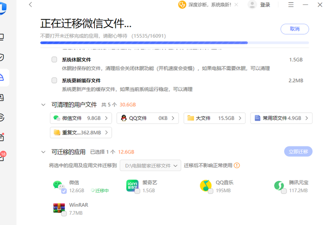This screenshot has height=225, width=328.
Task: Click the gray user avatar icon
Action: coord(252,5)
